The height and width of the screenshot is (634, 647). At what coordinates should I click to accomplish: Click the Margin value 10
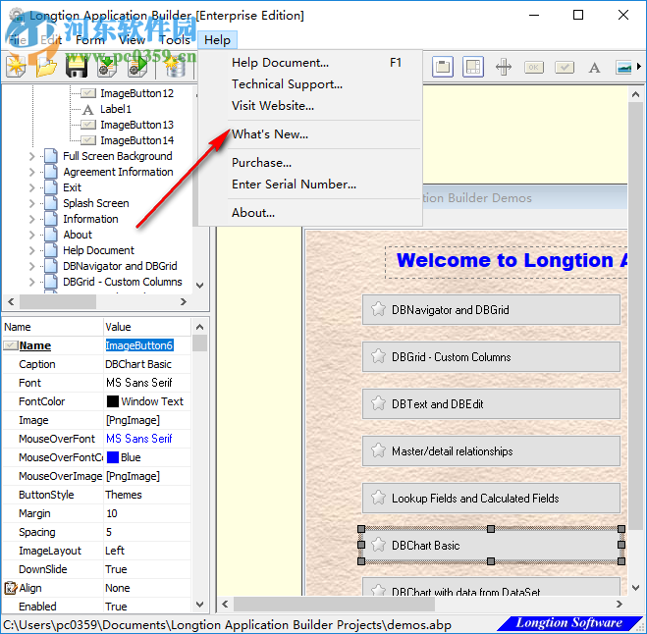pyautogui.click(x=112, y=513)
